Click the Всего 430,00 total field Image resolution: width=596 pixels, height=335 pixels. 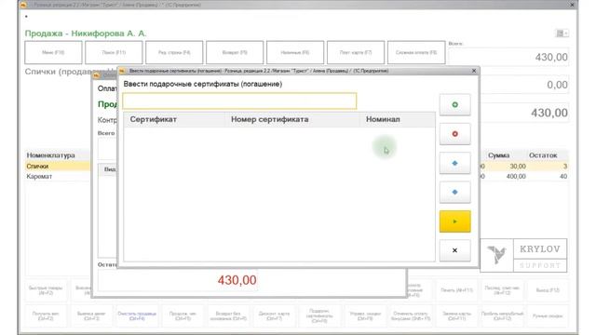[x=508, y=57]
